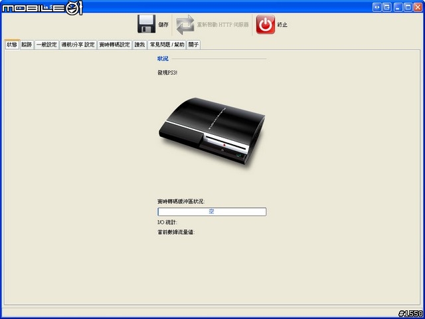Close the window with the red X

(418, 7)
